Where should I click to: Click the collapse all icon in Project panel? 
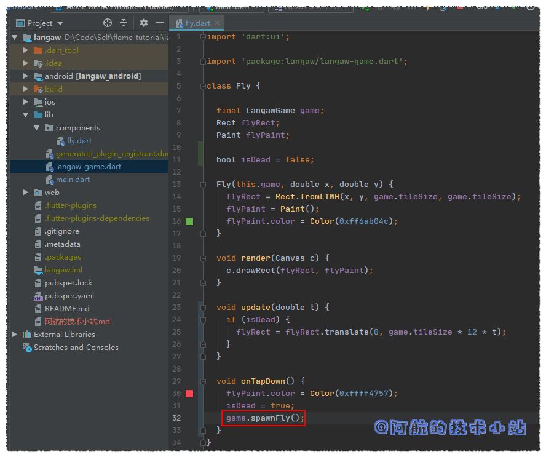(124, 23)
